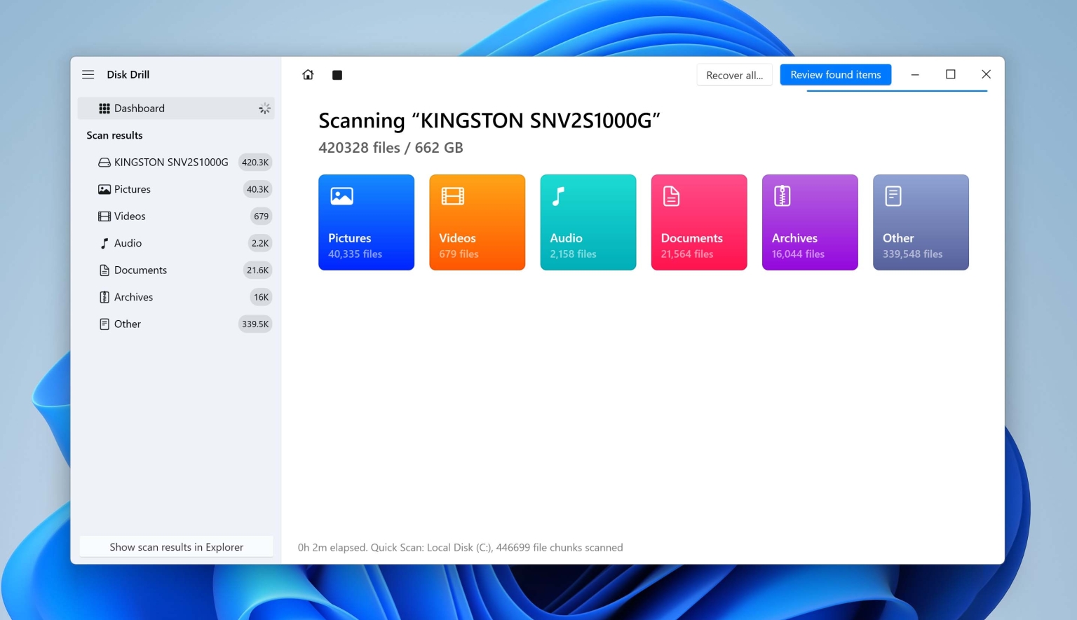Select Documents in scan results list
Viewport: 1077px width, 620px height.
coord(176,270)
